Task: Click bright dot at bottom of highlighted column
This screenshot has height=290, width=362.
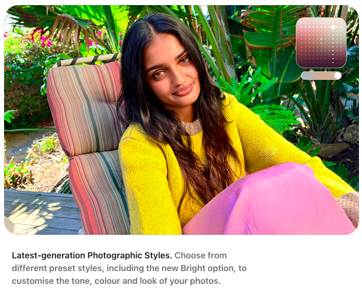Action: (333, 63)
